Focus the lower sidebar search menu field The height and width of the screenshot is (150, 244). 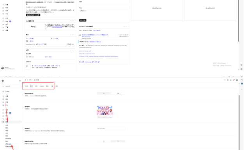click(11, 86)
